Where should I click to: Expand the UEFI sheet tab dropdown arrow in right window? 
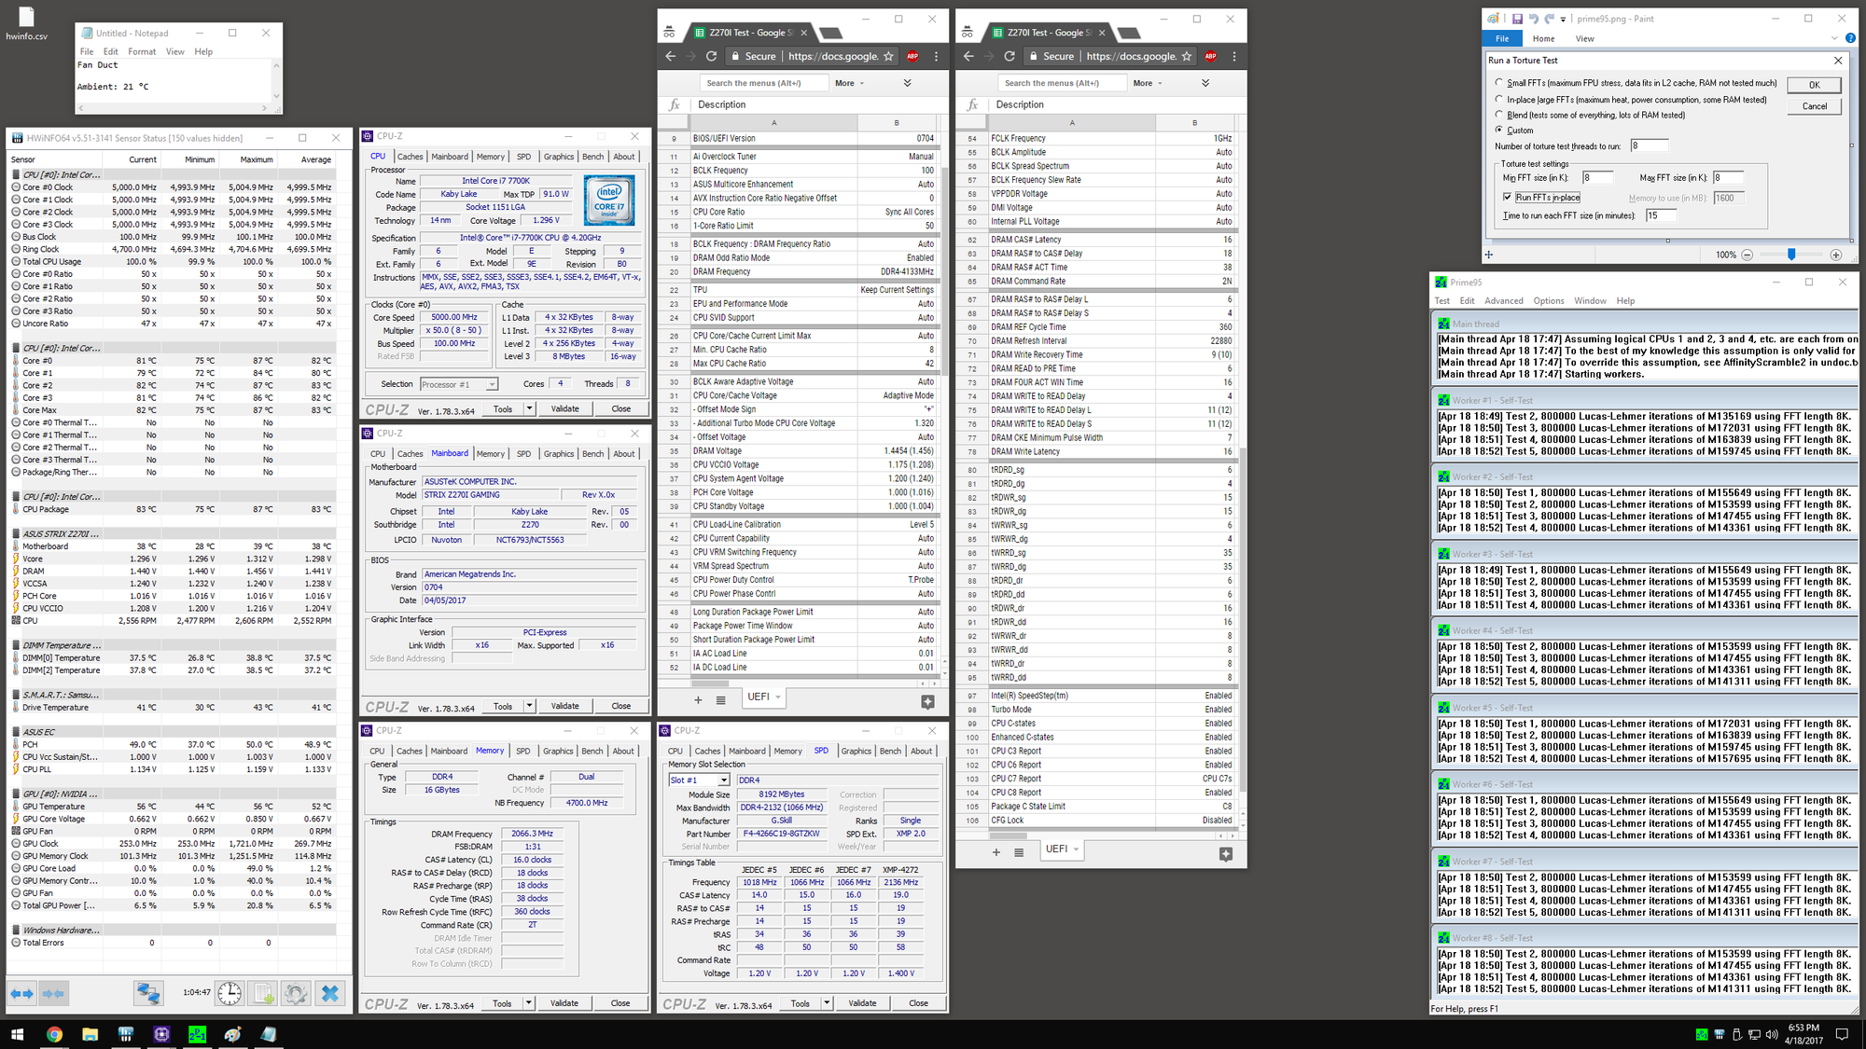pyautogui.click(x=1076, y=849)
